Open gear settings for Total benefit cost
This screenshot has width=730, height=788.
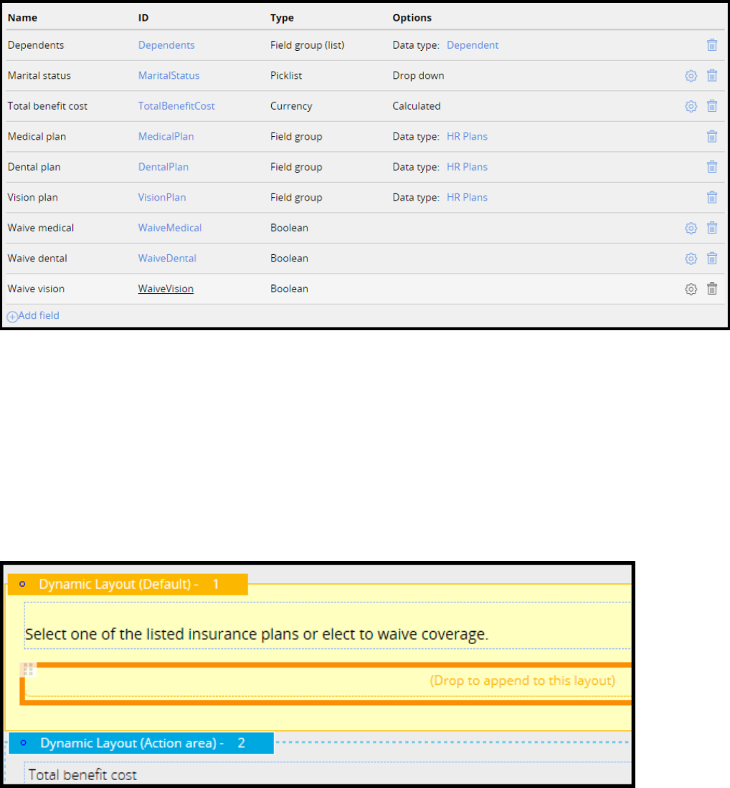coord(691,106)
